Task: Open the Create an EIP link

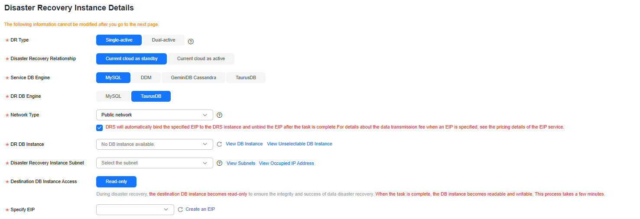Action: click(200, 209)
